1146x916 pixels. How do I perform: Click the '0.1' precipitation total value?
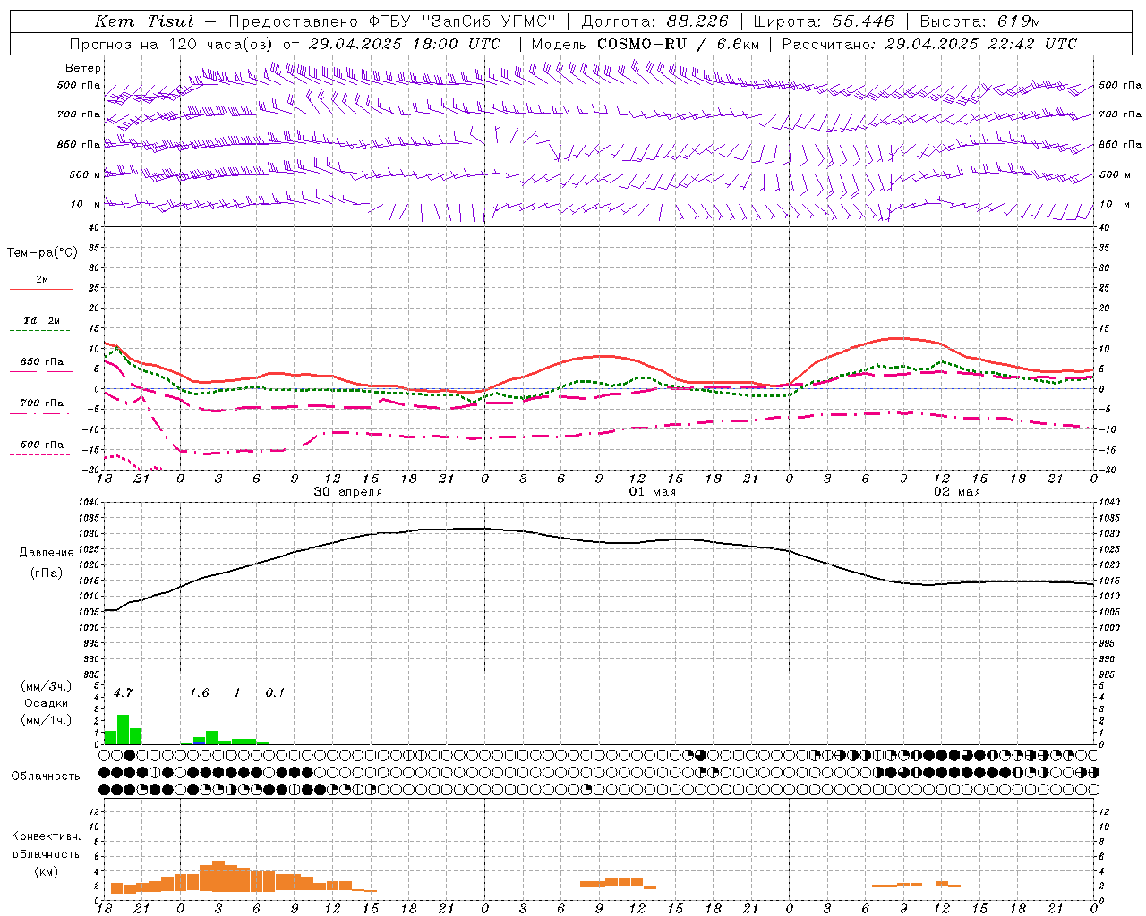(275, 692)
